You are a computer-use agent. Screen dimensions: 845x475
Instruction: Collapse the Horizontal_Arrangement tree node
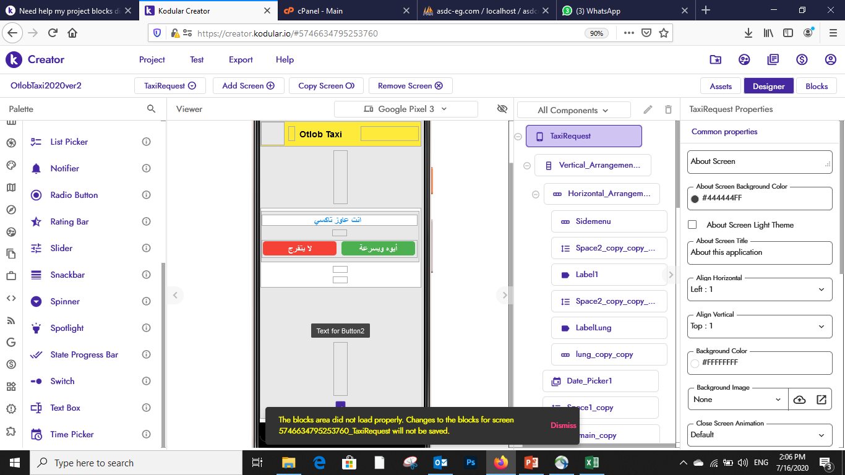(x=536, y=194)
